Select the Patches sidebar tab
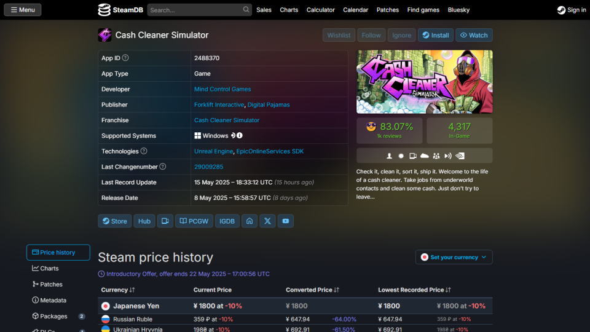Image resolution: width=590 pixels, height=332 pixels. coord(58,284)
